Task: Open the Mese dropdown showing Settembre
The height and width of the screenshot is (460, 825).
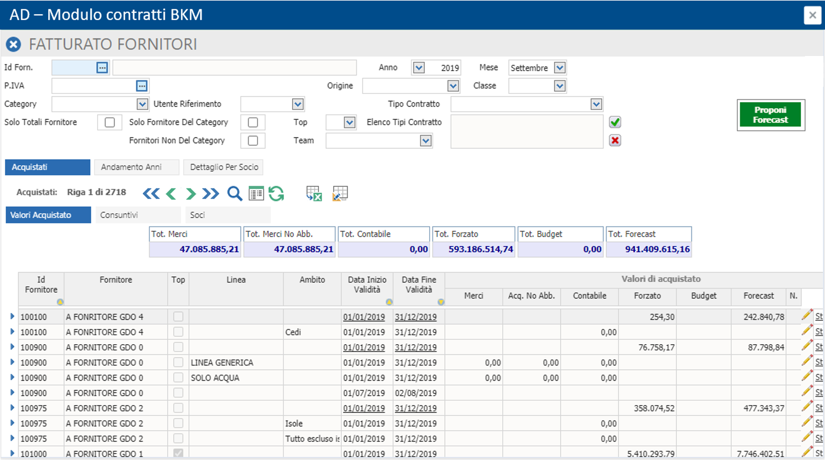Action: click(x=560, y=68)
